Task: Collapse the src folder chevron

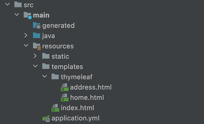Action: pos(7,4)
